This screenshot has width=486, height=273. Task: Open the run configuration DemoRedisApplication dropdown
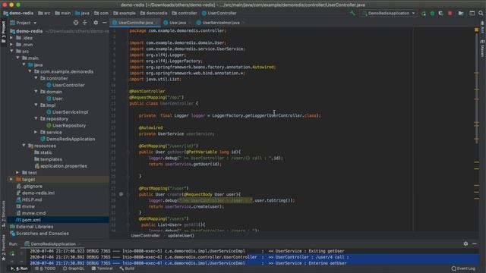390,14
